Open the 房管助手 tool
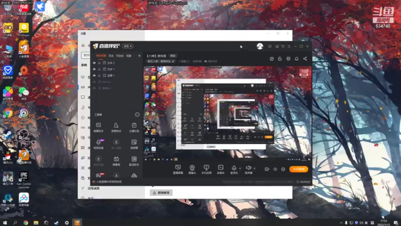The image size is (401, 226). coord(116,128)
